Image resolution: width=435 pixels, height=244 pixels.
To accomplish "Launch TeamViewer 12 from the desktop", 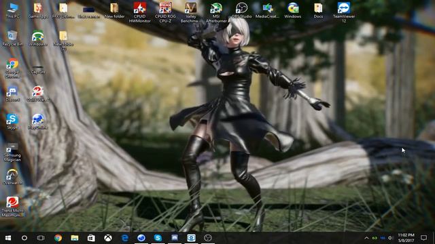I will 344,12.
